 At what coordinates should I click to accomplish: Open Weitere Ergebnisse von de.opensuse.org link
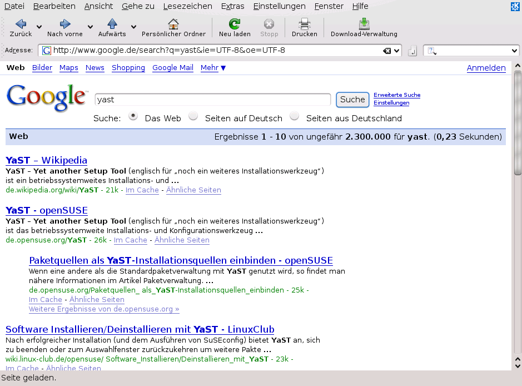click(104, 309)
